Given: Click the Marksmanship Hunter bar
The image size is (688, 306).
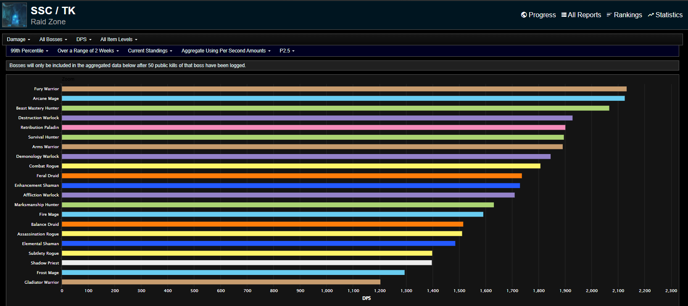Looking at the screenshot, I should [x=278, y=205].
